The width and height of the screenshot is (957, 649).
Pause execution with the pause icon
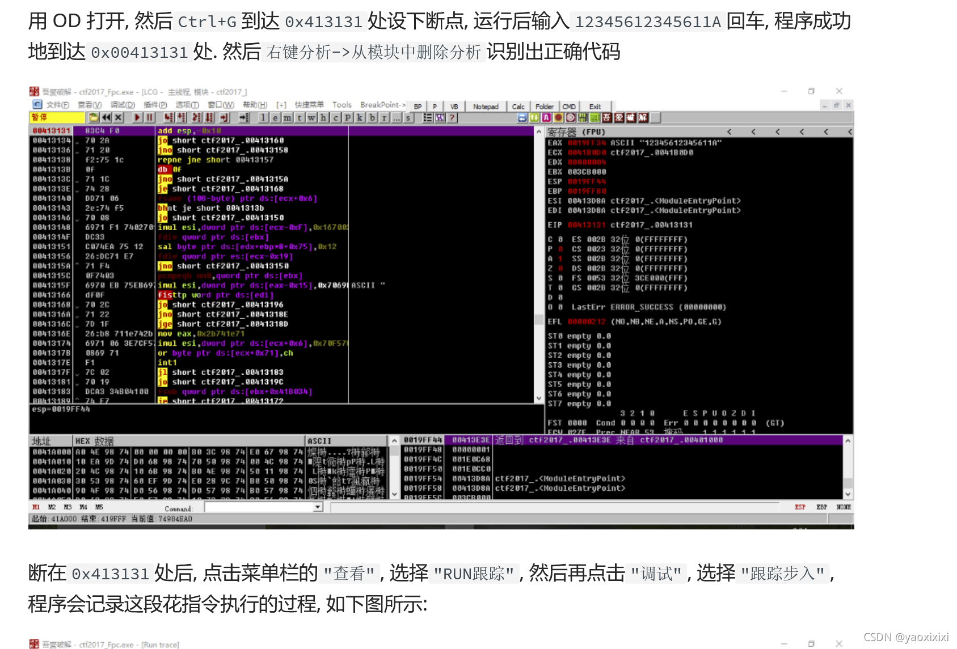tap(150, 117)
